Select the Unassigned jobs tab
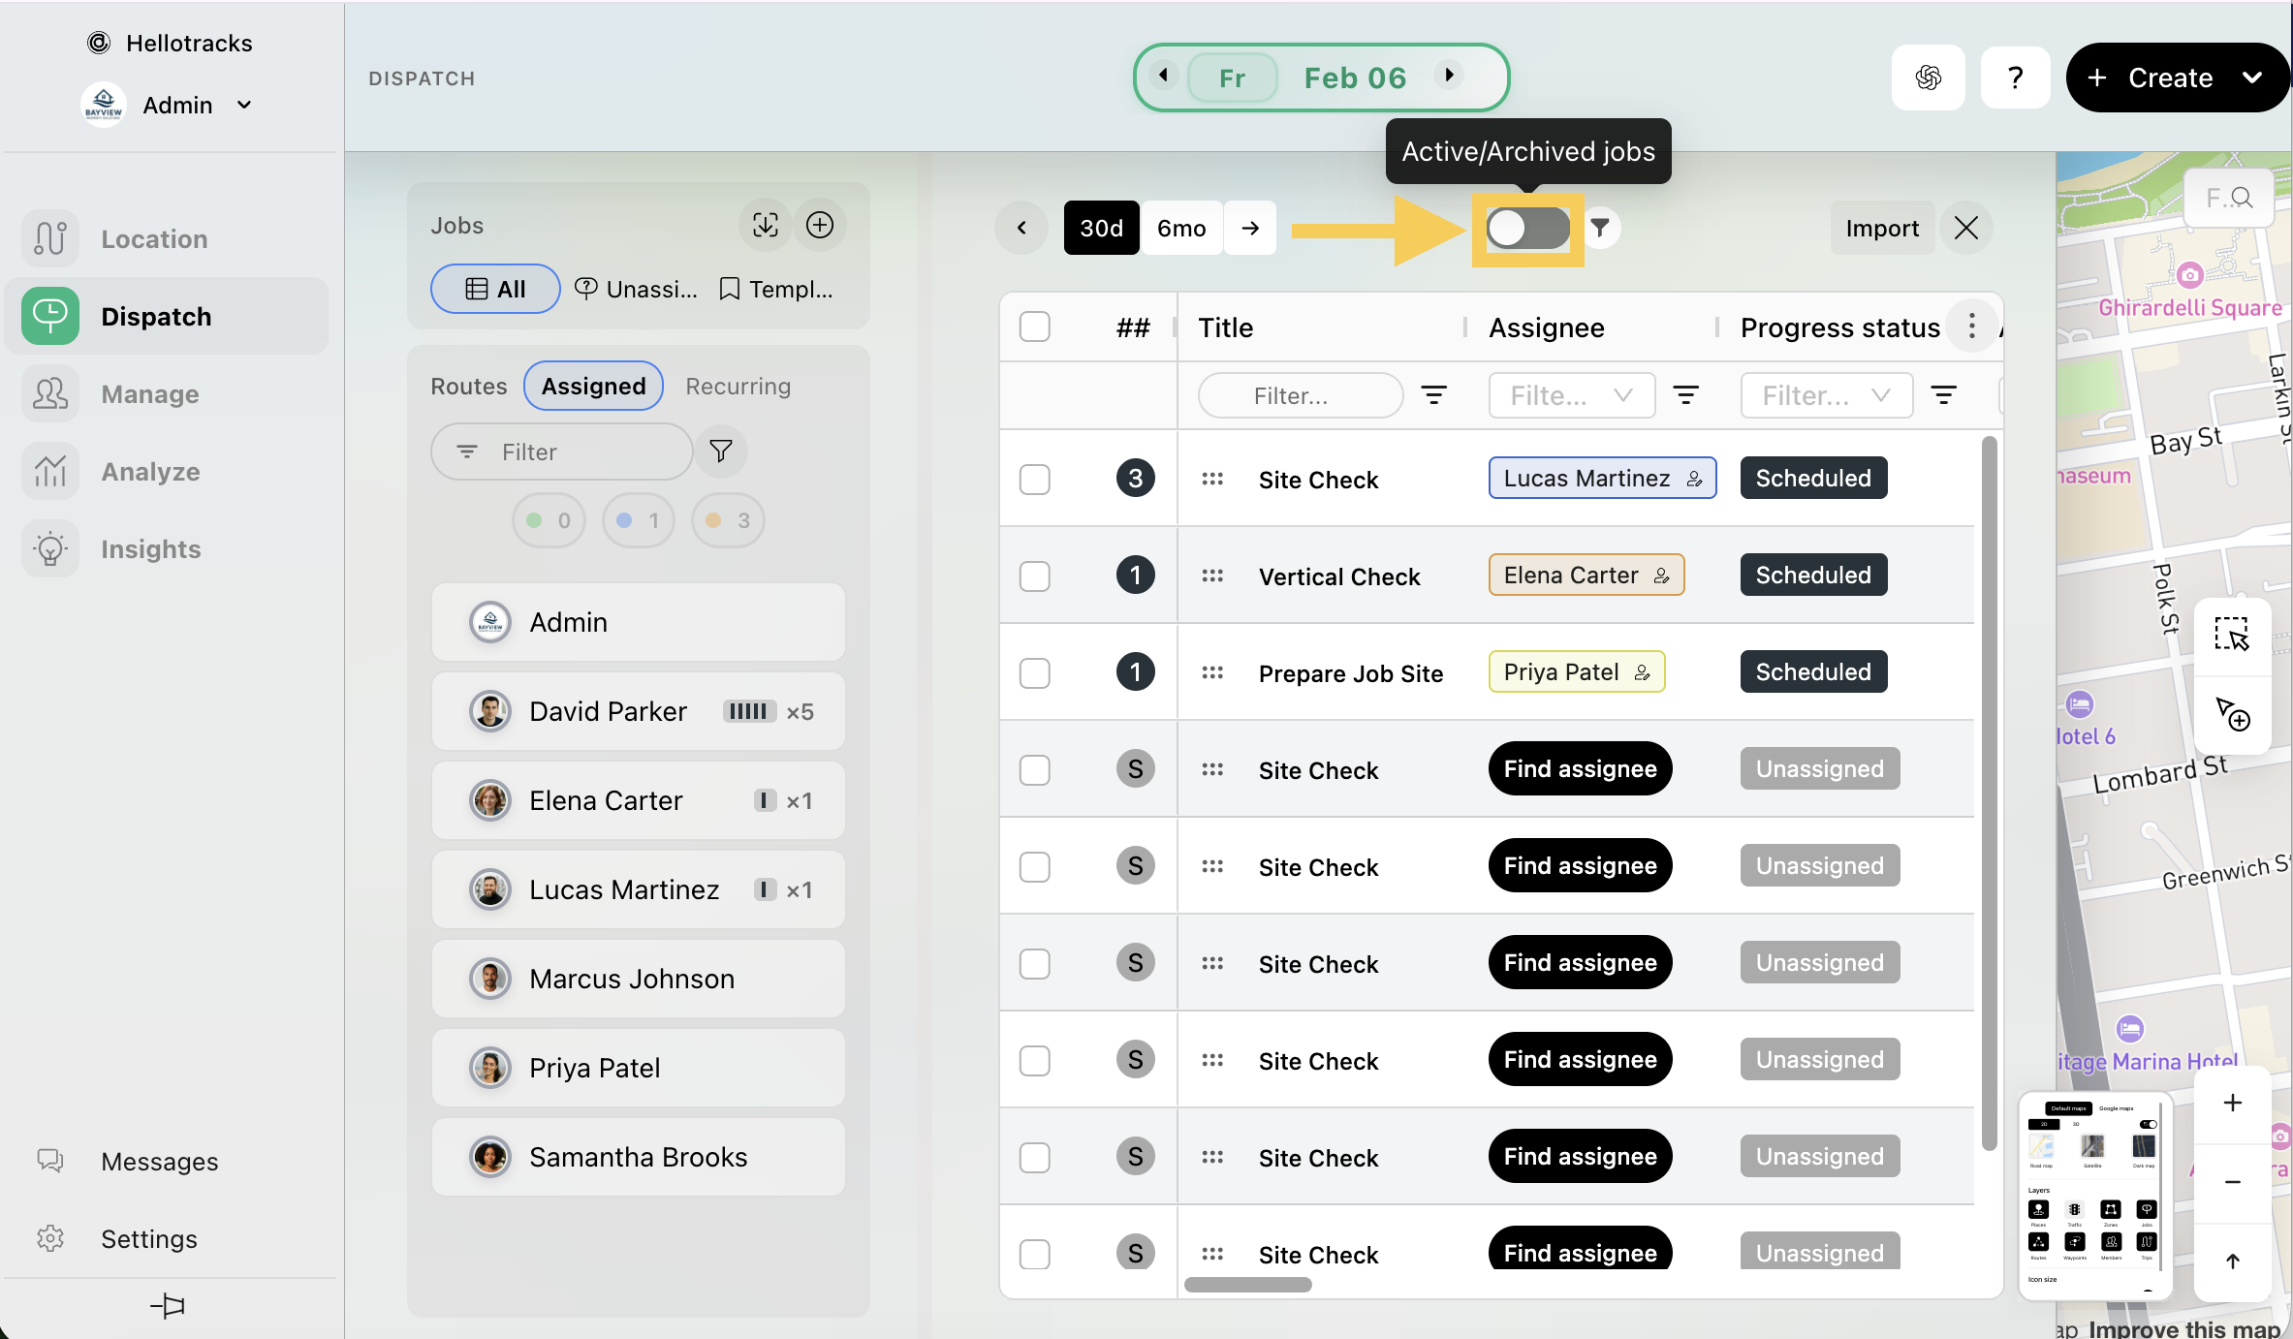2293x1339 pixels. coord(637,289)
